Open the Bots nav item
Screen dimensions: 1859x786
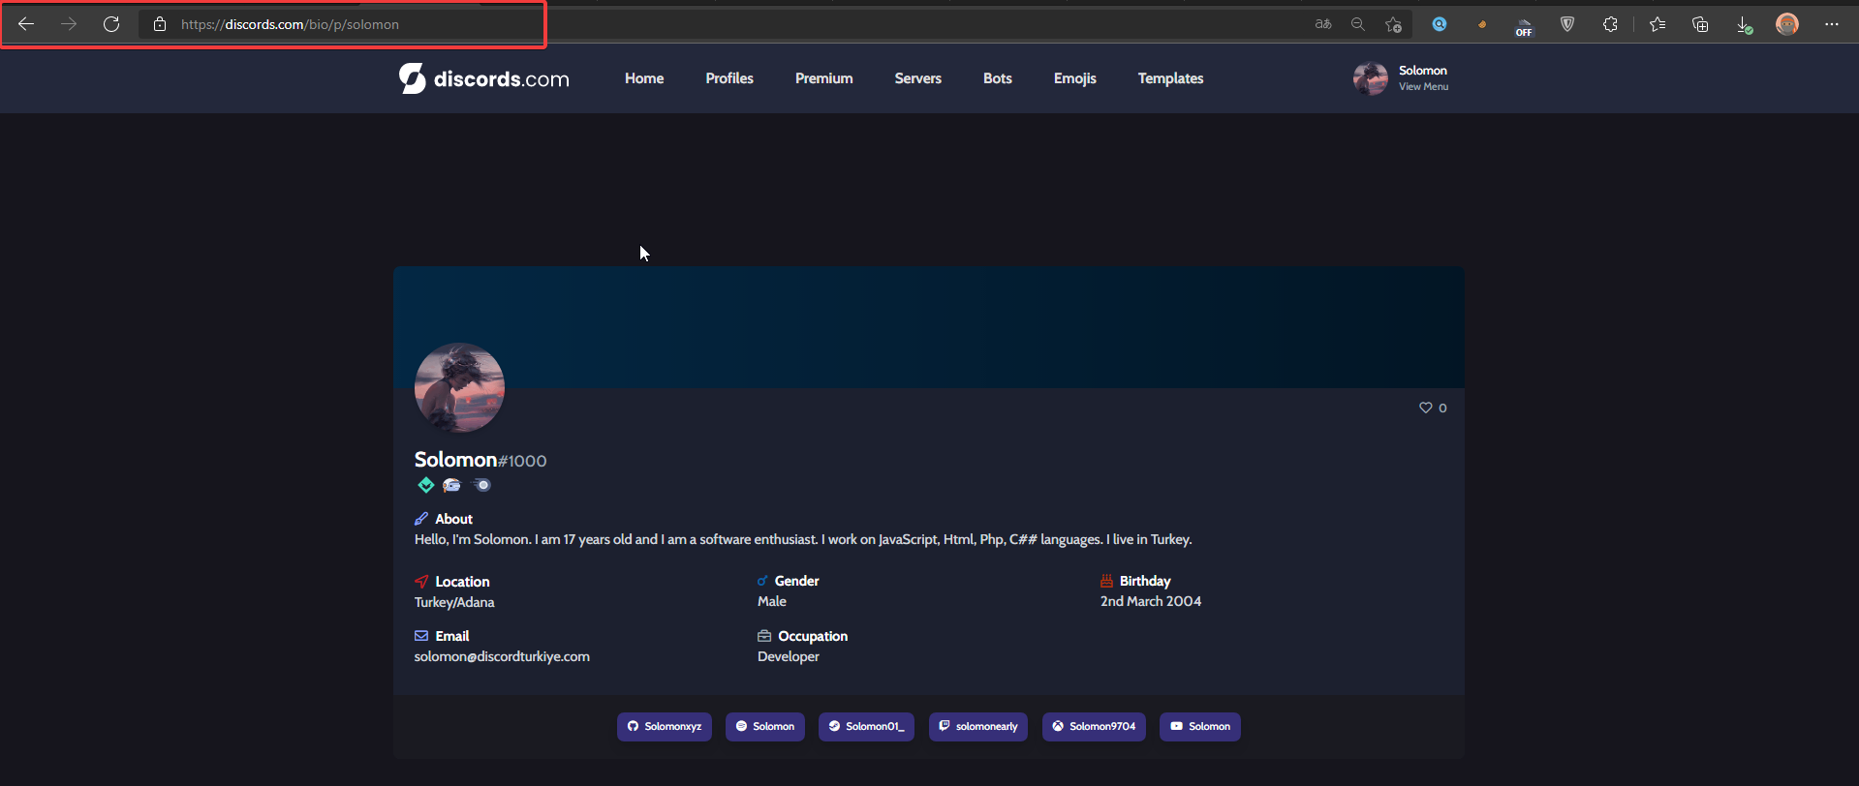pos(998,78)
